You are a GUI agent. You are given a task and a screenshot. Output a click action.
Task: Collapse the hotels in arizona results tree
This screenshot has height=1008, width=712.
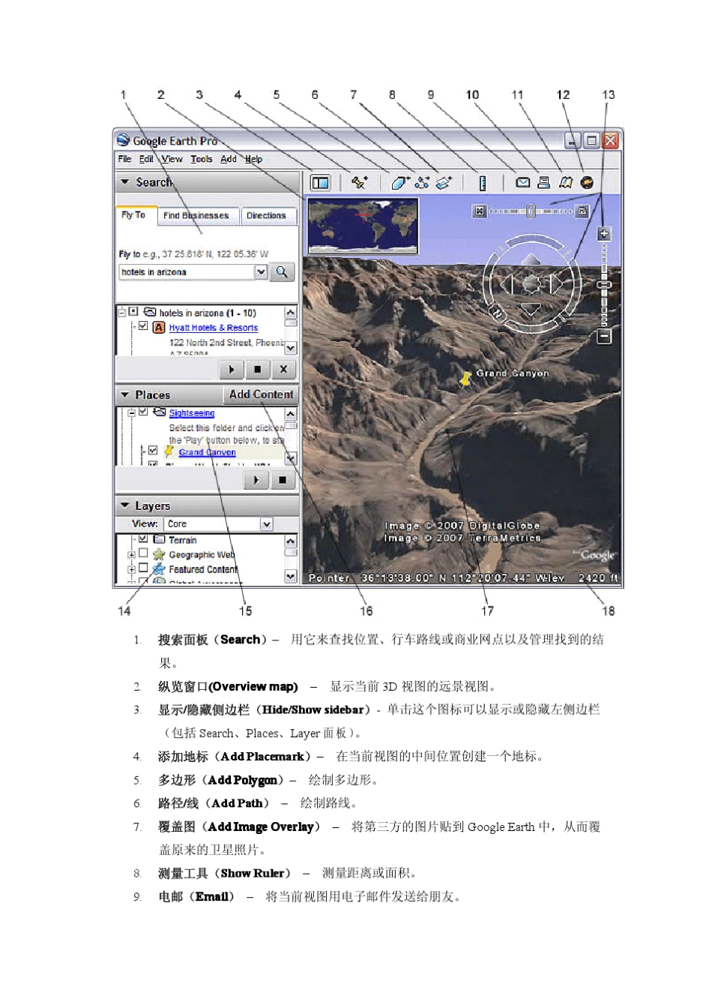pyautogui.click(x=121, y=311)
